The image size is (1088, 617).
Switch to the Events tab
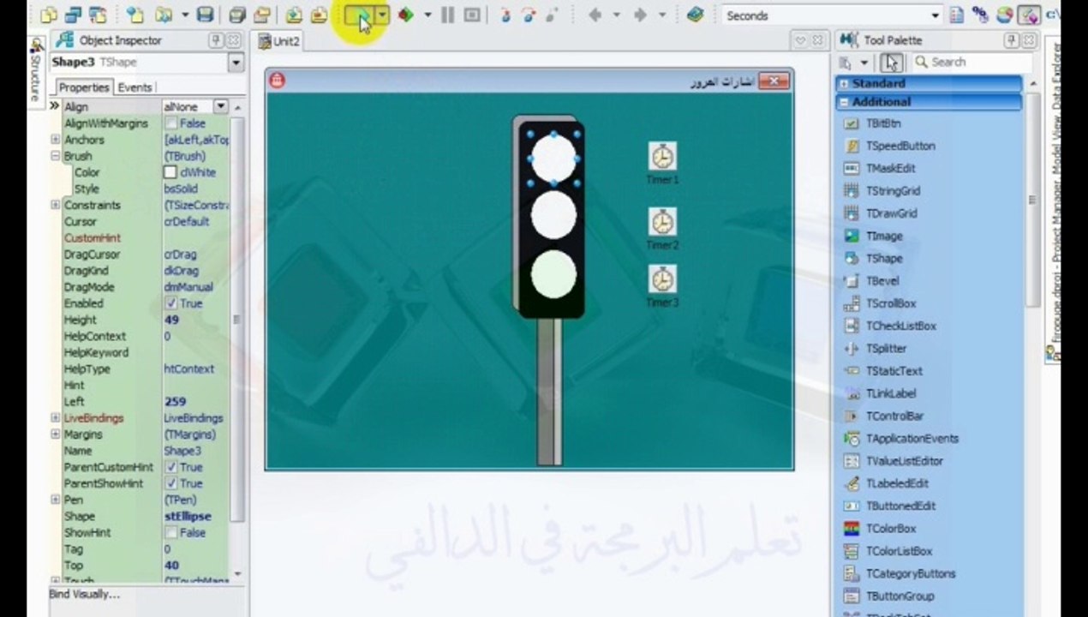tap(135, 87)
